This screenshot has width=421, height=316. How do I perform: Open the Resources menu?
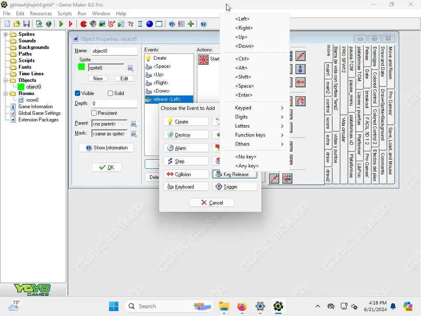pos(41,14)
